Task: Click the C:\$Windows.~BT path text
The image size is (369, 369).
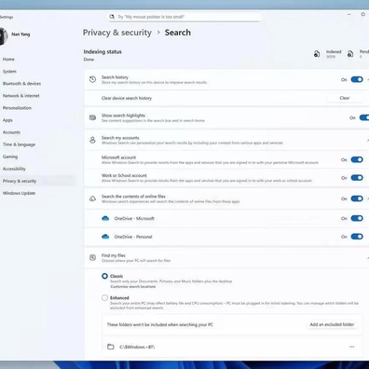Action: click(137, 347)
